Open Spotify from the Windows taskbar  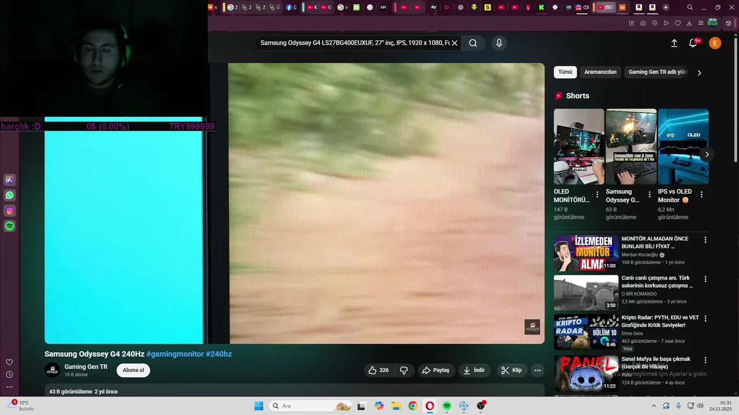447,406
